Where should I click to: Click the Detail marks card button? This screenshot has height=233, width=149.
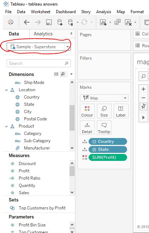87,128
